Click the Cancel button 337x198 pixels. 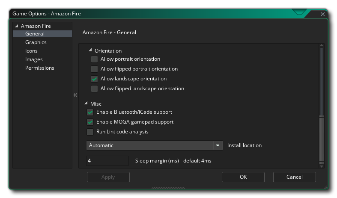point(295,177)
